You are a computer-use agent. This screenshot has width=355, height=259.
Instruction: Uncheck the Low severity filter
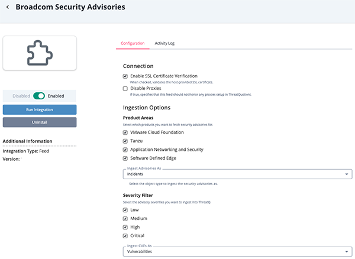[125, 210]
